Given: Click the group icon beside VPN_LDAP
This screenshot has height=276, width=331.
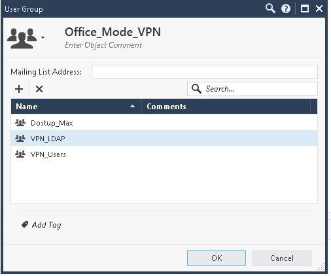Looking at the screenshot, I should pyautogui.click(x=20, y=138).
